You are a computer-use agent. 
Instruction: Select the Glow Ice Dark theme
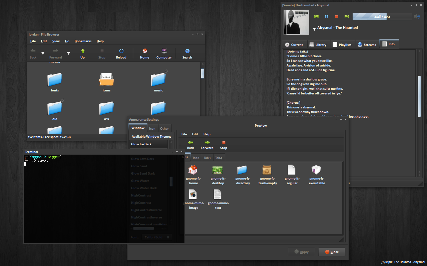pos(149,144)
